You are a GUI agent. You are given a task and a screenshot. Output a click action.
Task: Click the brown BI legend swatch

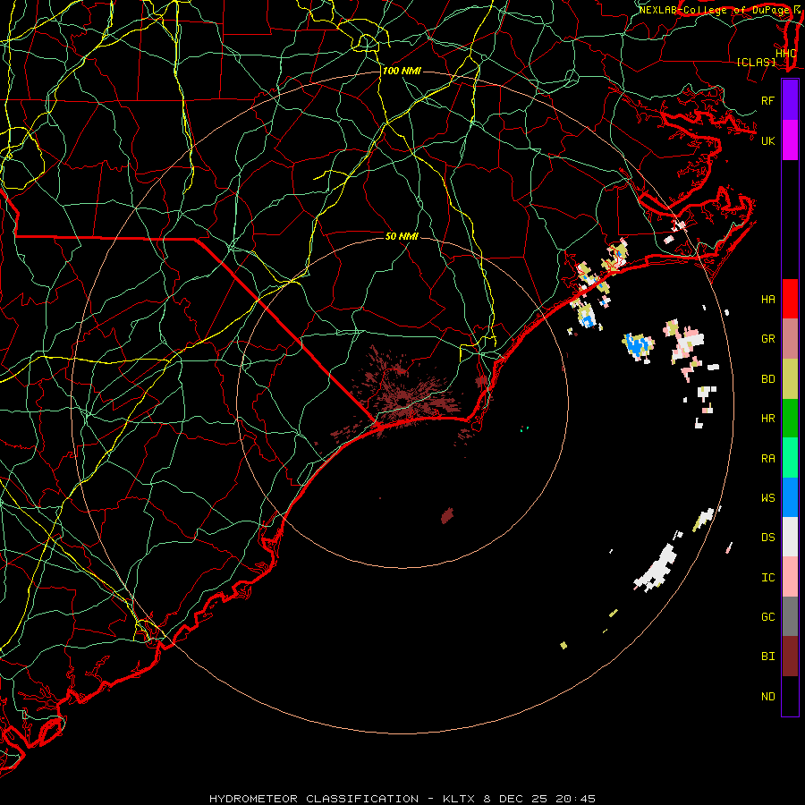(790, 657)
